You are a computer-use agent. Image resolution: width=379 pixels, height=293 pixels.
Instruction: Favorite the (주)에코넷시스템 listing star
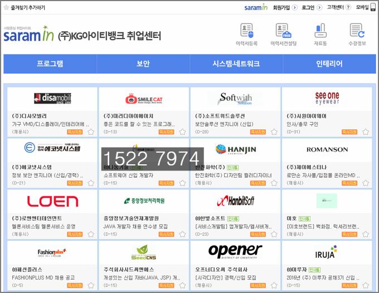91,183
